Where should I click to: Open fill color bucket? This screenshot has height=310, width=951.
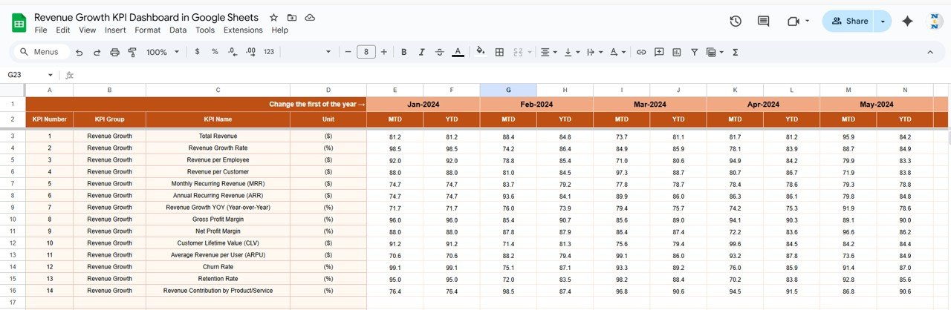(481, 52)
